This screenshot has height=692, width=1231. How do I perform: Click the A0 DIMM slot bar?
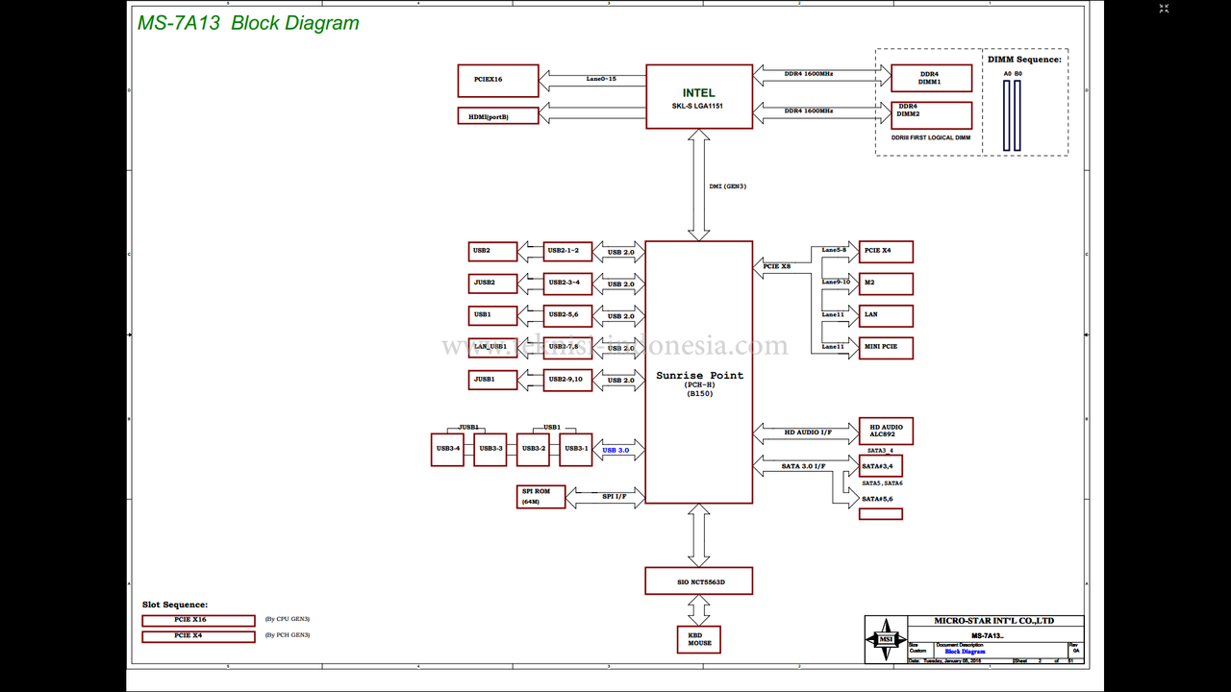[1007, 115]
